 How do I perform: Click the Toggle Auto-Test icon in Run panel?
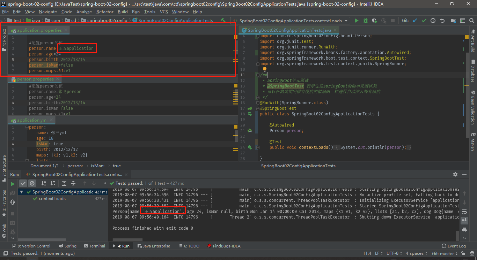[x=13, y=202]
